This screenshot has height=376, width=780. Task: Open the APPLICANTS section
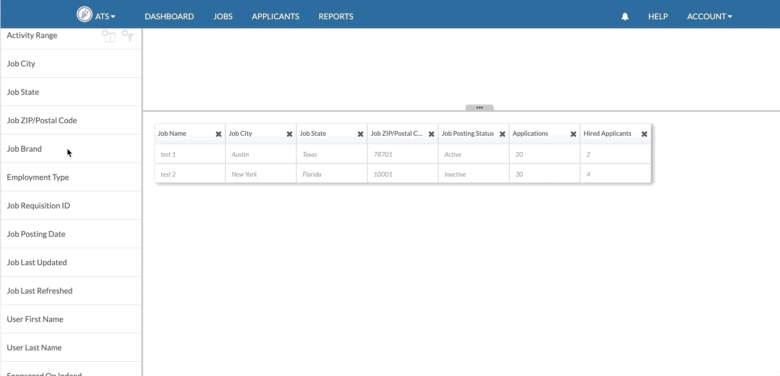tap(275, 16)
